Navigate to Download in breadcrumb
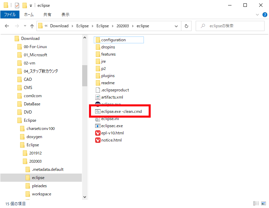 coord(59,26)
